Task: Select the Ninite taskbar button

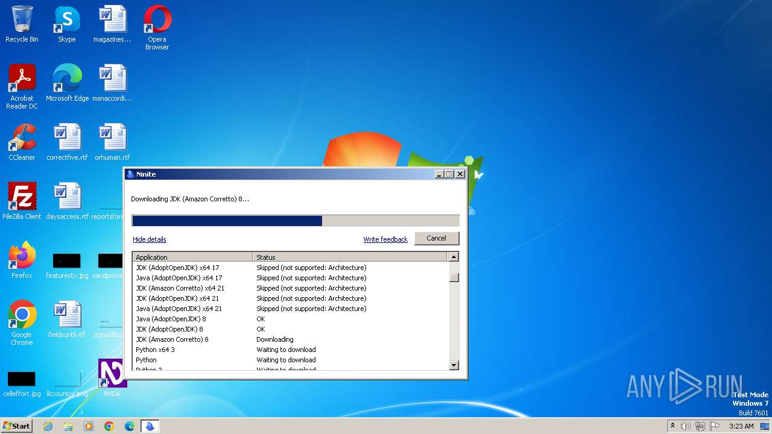Action: point(150,426)
